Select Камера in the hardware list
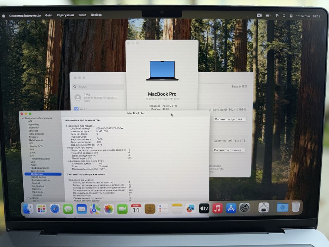This screenshot has width=329, height=247. [36, 183]
